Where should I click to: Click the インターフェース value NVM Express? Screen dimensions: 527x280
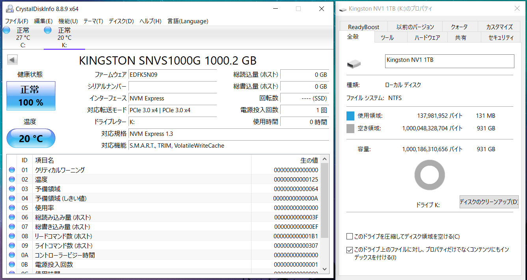point(173,98)
